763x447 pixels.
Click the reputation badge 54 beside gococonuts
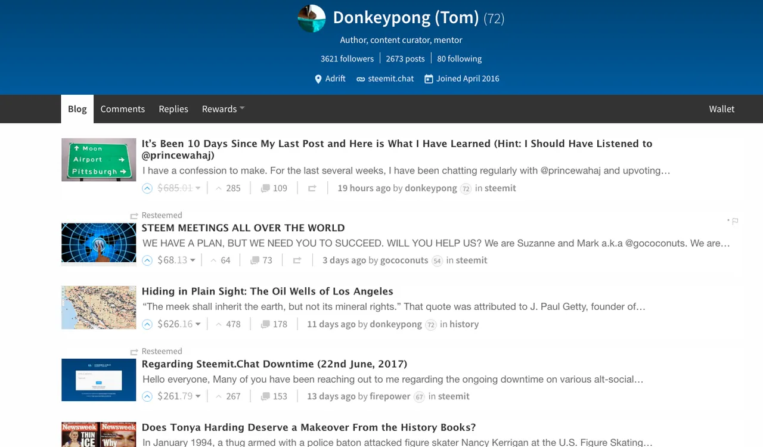(437, 261)
